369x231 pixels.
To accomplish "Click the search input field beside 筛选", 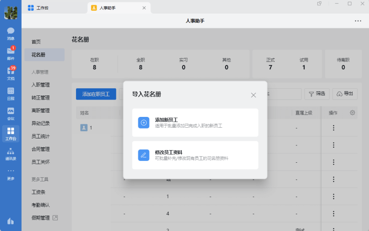I will tap(284, 94).
